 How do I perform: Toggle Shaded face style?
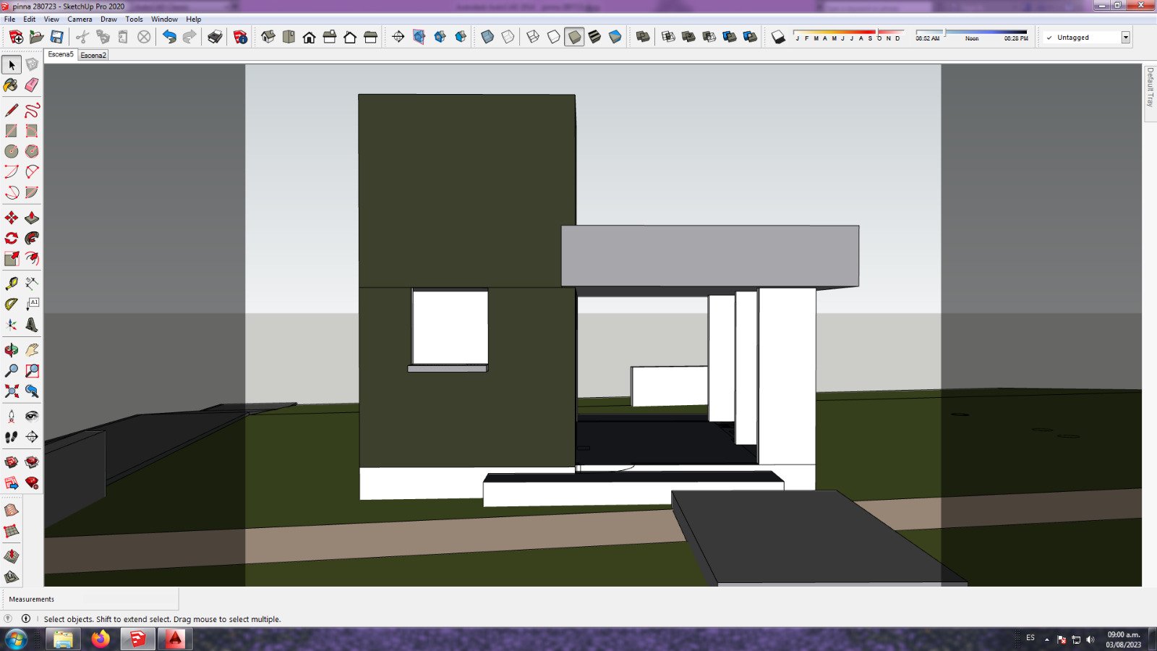coord(574,37)
